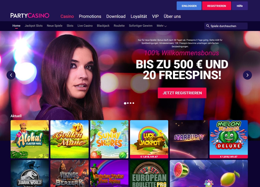Select the last carousel dot indicator

pos(133,103)
